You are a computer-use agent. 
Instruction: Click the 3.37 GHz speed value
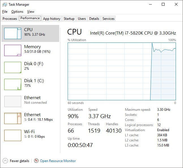pyautogui.click(x=99, y=116)
